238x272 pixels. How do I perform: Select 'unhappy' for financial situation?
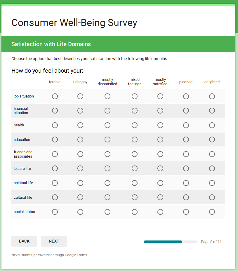(x=80, y=111)
